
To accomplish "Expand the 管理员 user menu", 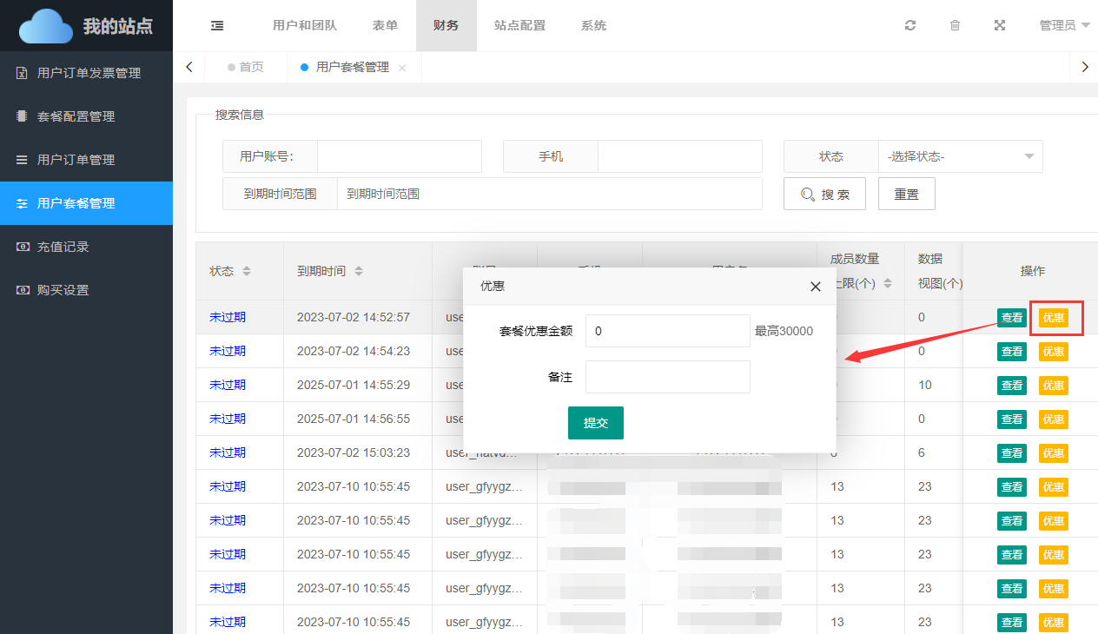I will click(1064, 25).
